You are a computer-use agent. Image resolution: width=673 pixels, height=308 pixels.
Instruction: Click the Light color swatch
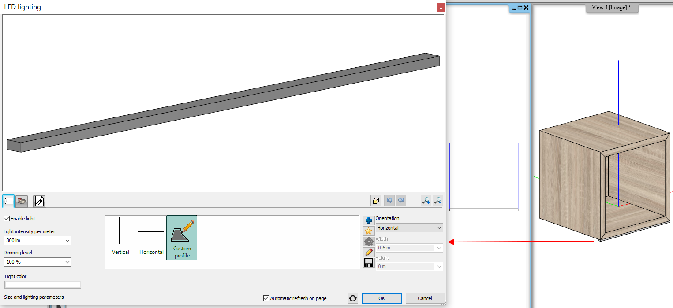click(x=43, y=285)
